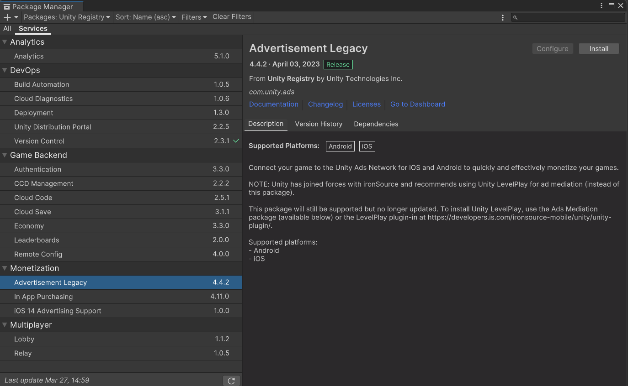Click the refresh package list icon

point(231,381)
